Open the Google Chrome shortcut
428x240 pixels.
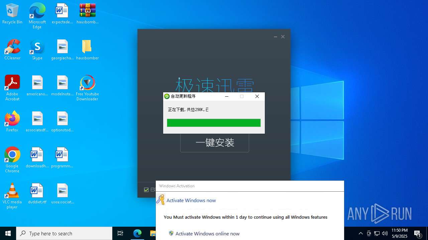coord(12,160)
